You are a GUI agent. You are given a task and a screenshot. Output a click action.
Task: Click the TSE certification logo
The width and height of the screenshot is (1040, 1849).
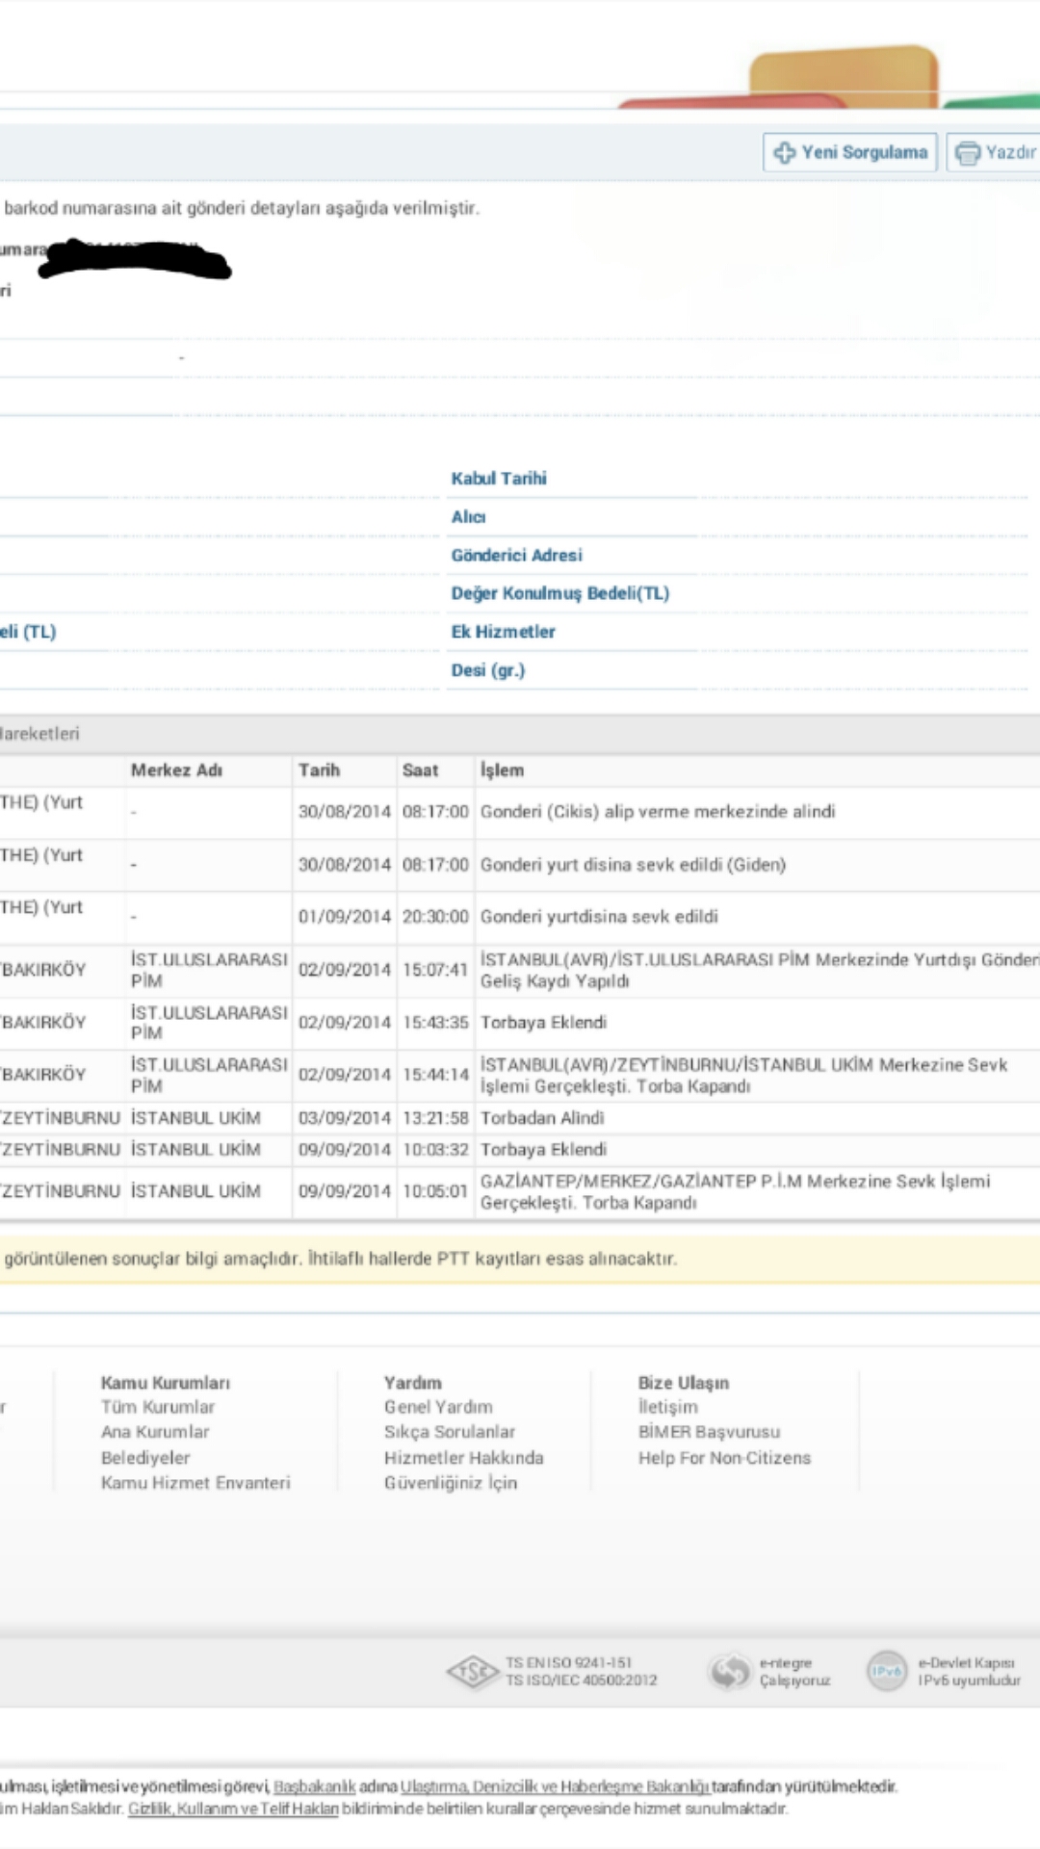pos(473,1672)
